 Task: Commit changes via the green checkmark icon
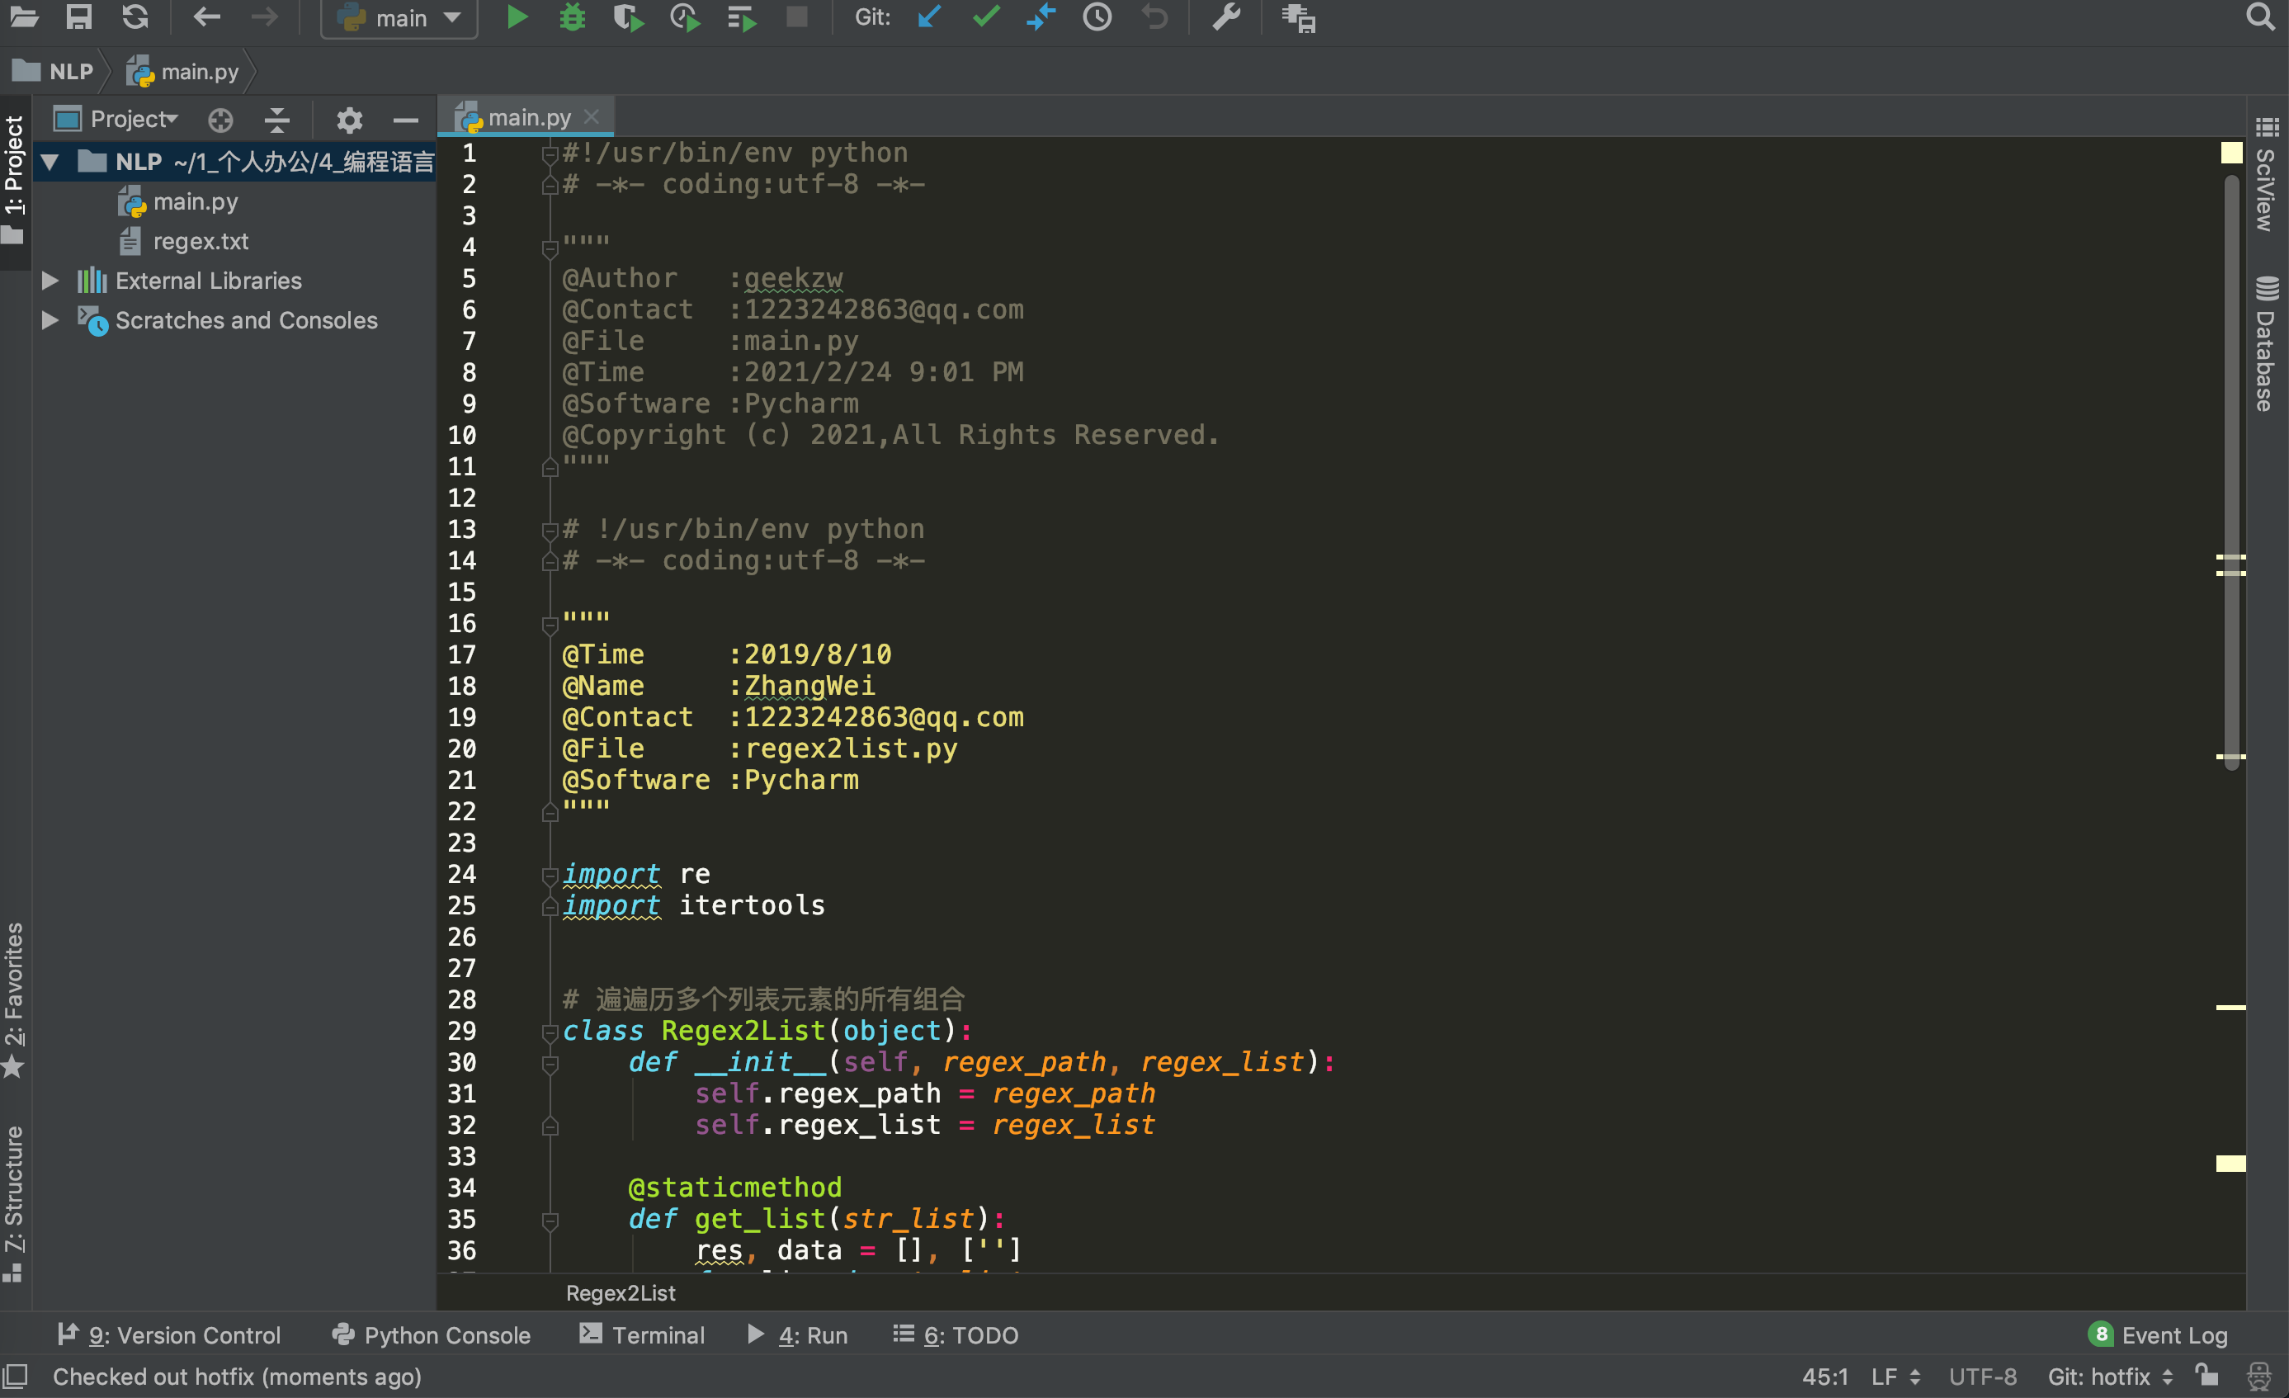(984, 17)
